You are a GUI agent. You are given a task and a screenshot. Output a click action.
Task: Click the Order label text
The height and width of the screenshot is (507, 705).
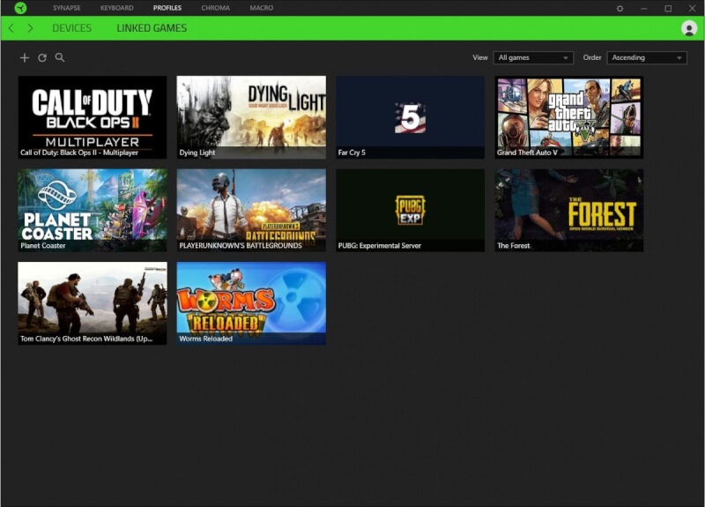pos(592,57)
